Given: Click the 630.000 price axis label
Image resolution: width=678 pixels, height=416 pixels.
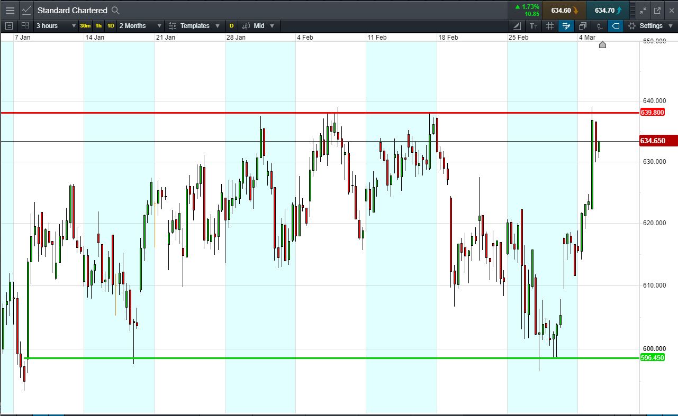Looking at the screenshot, I should (x=654, y=161).
